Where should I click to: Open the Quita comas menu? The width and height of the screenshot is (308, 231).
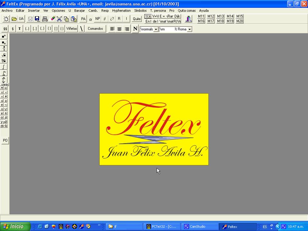(x=187, y=11)
